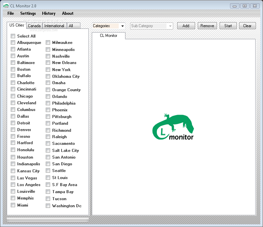The width and height of the screenshot is (263, 227).
Task: Switch to the Canada tab
Action: click(x=34, y=26)
